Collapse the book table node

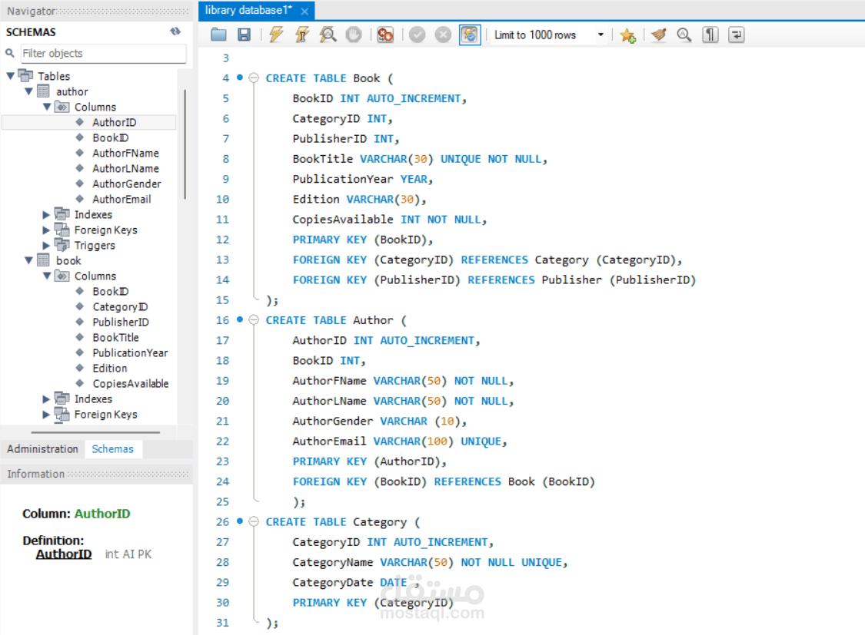(x=28, y=260)
